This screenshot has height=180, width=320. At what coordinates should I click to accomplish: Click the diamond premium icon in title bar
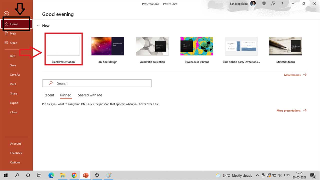click(x=264, y=4)
